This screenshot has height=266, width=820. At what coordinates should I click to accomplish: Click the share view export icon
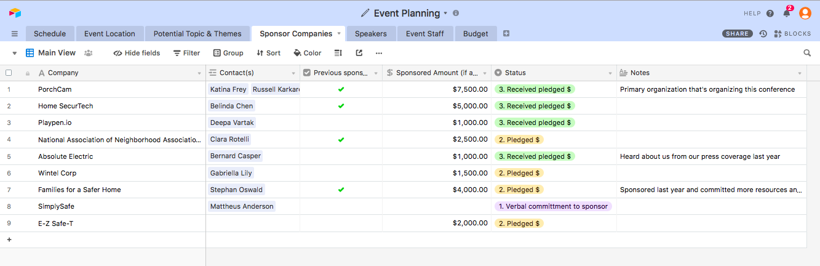(359, 53)
